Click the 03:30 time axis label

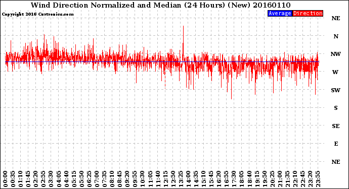pos(51,179)
